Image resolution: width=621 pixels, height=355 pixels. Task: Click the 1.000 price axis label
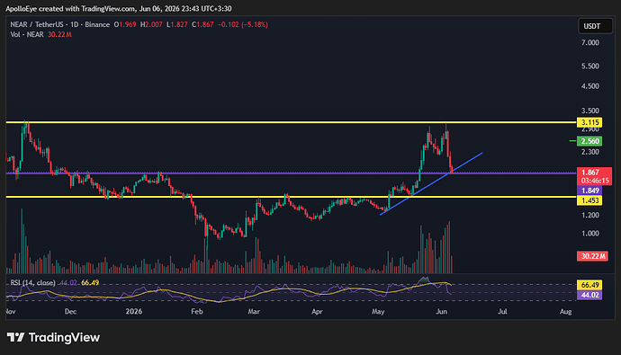pyautogui.click(x=590, y=234)
